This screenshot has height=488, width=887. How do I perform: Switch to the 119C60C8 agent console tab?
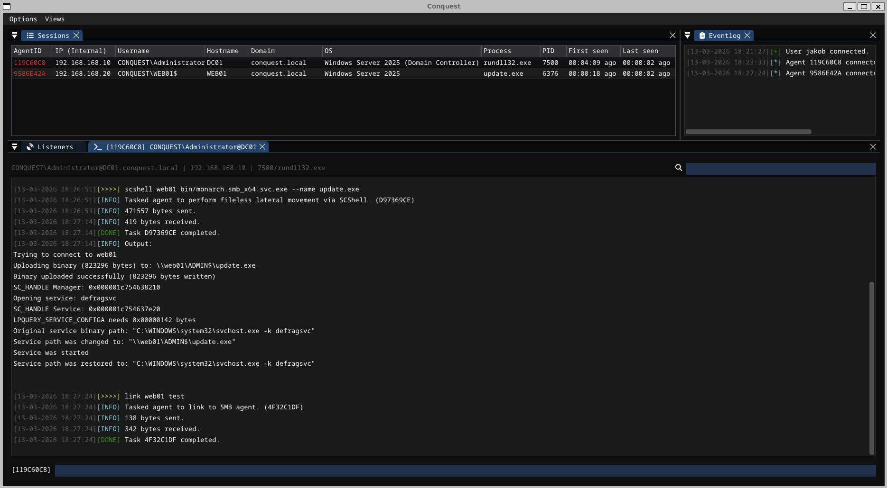pos(180,147)
